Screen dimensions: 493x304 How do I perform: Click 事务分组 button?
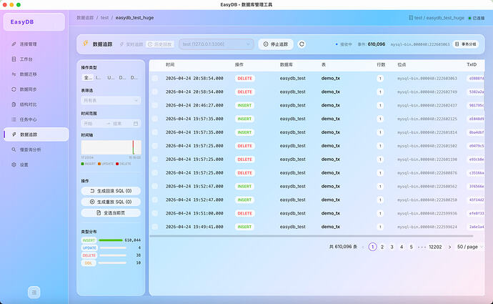tap(466, 44)
